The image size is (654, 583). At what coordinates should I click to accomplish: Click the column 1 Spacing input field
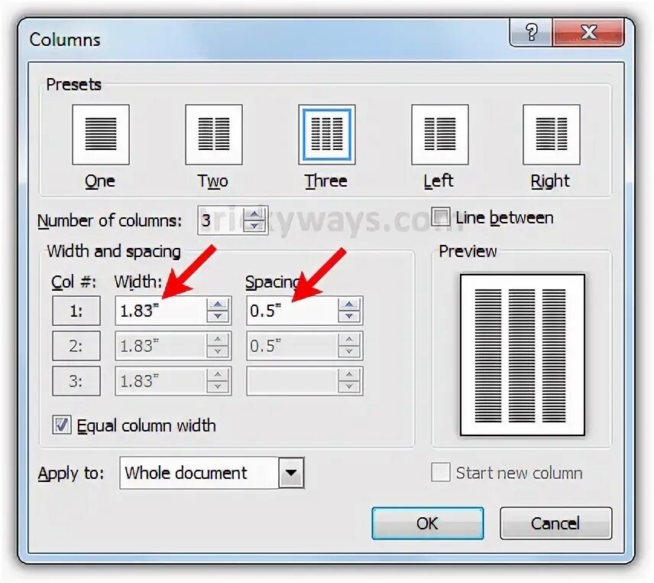coord(293,311)
